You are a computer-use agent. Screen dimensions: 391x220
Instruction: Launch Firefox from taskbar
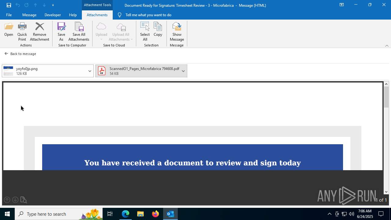(155, 214)
